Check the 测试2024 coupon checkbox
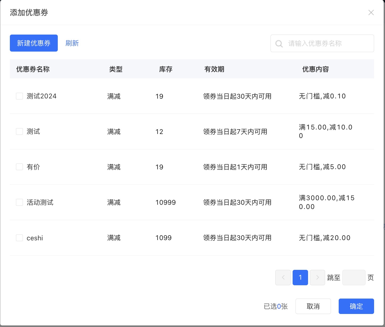385x327 pixels. pos(19,96)
